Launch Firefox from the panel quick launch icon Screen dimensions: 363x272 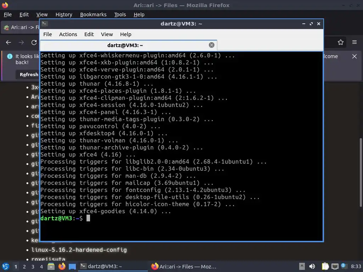click(62, 266)
